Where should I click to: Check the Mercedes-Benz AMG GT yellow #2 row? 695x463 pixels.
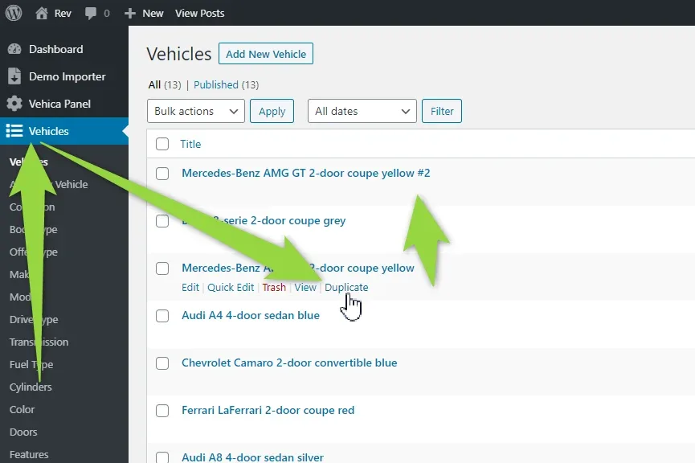click(162, 174)
